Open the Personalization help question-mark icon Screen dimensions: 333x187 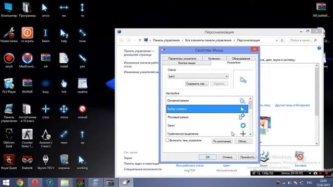click(x=319, y=48)
